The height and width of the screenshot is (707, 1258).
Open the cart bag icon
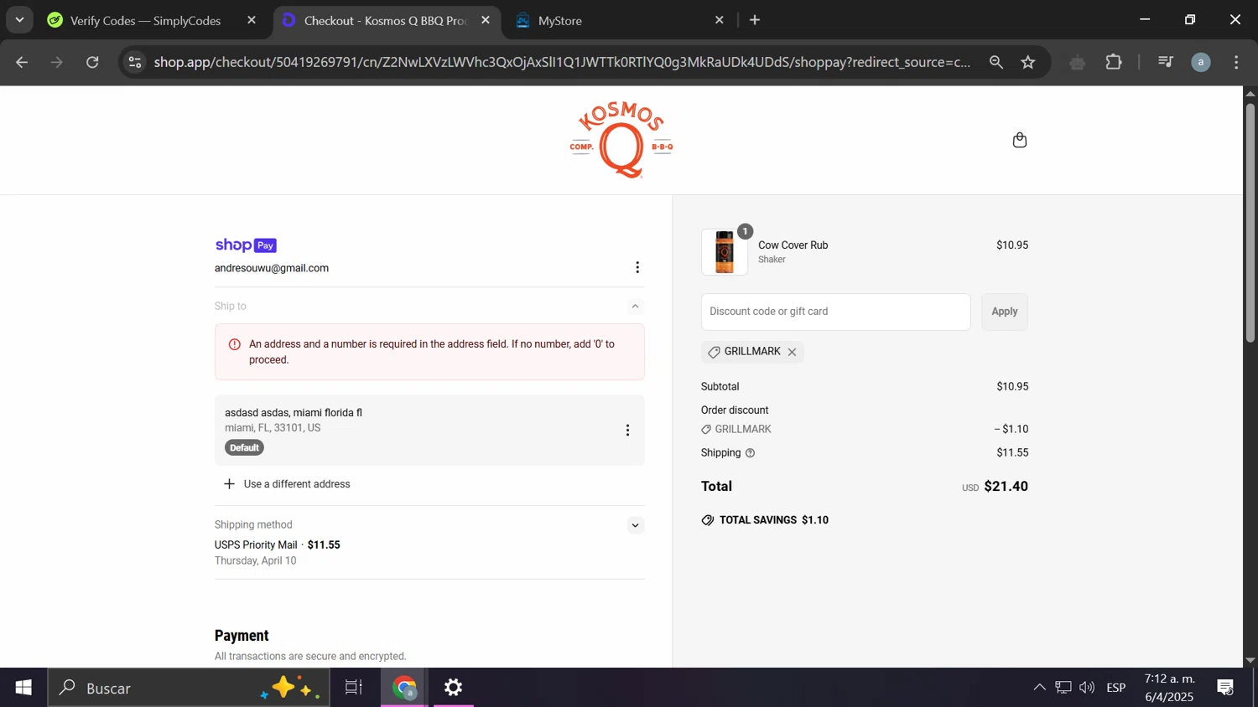tap(1019, 140)
